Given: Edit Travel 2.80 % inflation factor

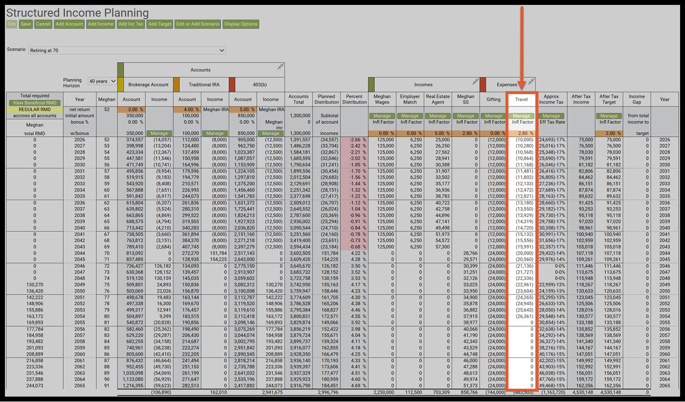Looking at the screenshot, I should coord(522,133).
